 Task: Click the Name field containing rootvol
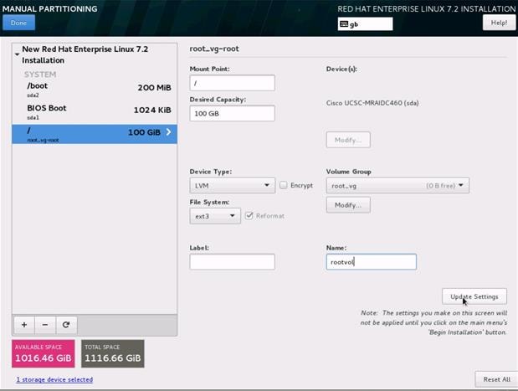372,262
